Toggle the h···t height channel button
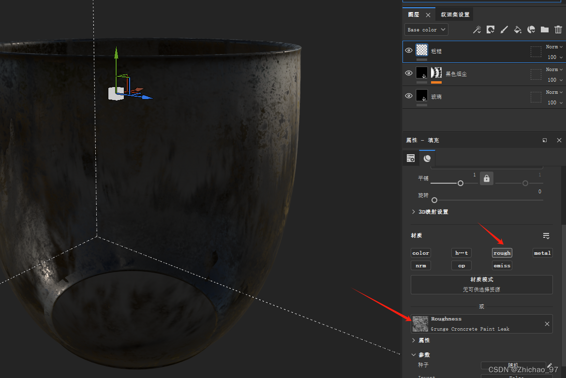Image resolution: width=566 pixels, height=378 pixels. pos(462,253)
